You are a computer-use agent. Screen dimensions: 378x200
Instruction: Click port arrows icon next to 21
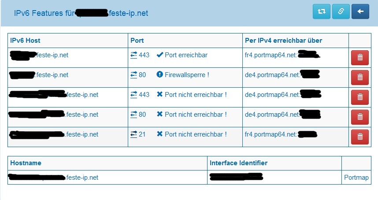[x=134, y=134]
